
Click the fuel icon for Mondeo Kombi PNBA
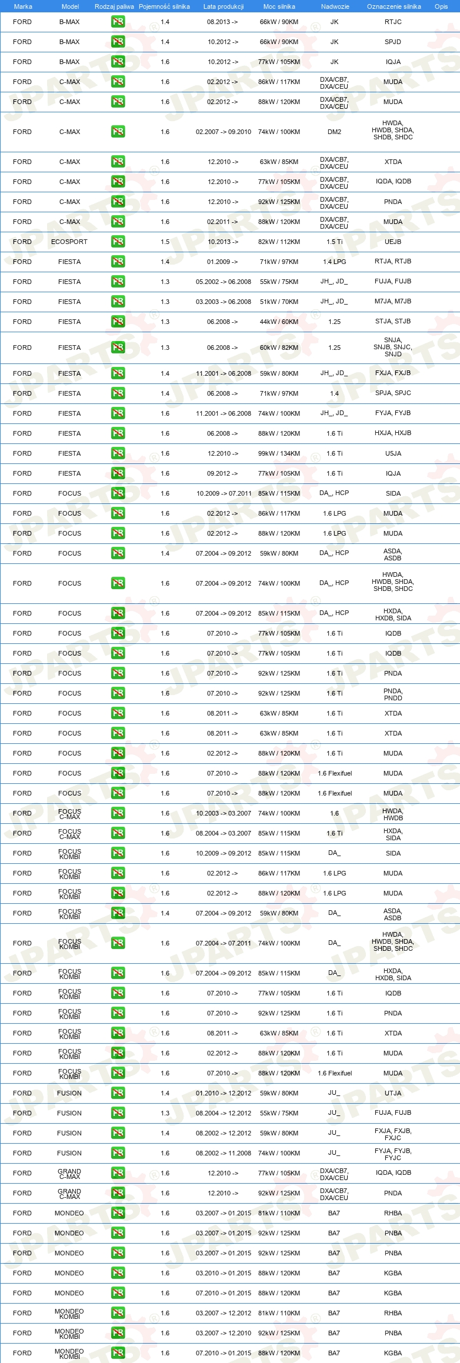[118, 1333]
